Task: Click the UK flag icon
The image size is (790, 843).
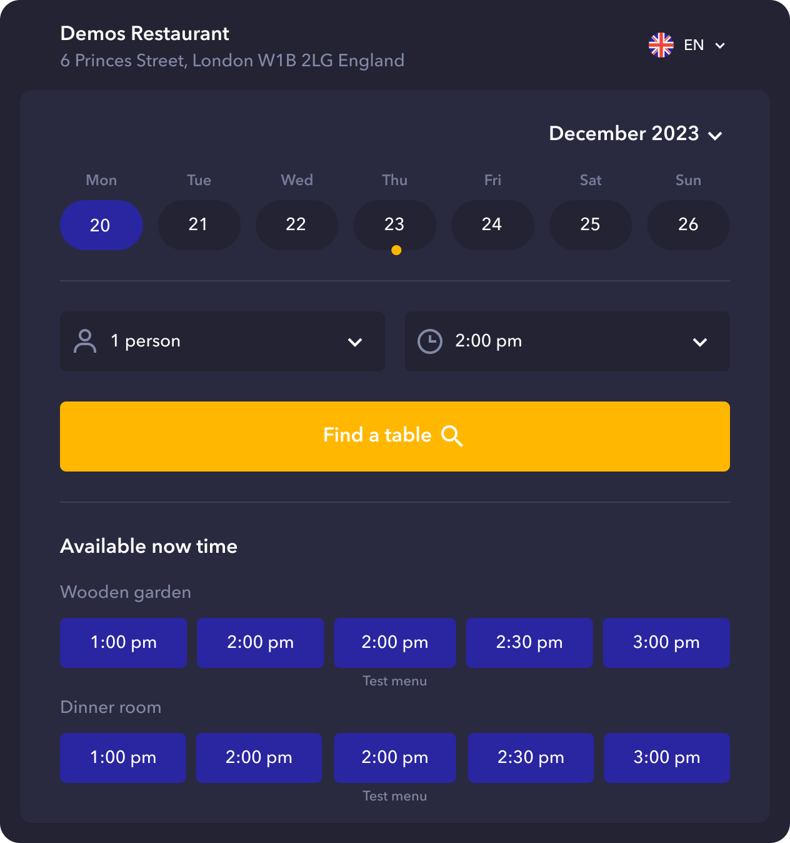Action: click(x=661, y=45)
